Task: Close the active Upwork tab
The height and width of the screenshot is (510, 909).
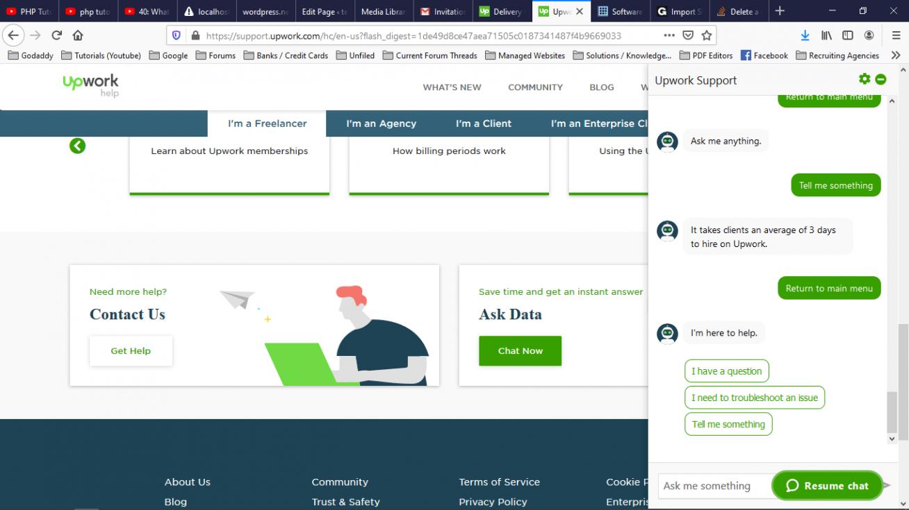Action: (x=580, y=12)
